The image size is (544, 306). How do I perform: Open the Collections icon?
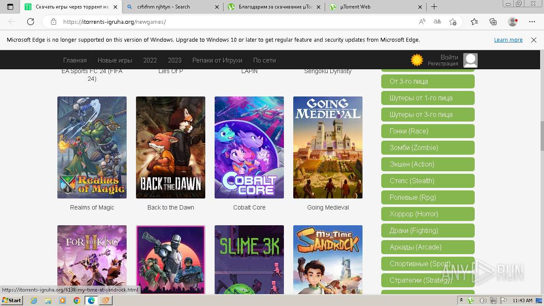[493, 22]
